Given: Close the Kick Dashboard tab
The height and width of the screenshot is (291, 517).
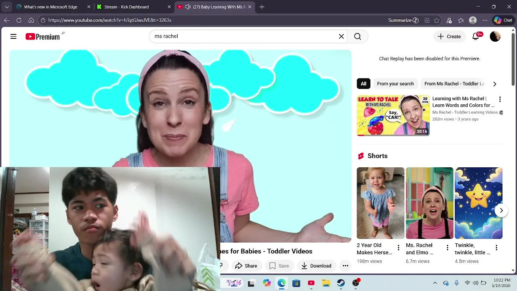Looking at the screenshot, I should 169,7.
